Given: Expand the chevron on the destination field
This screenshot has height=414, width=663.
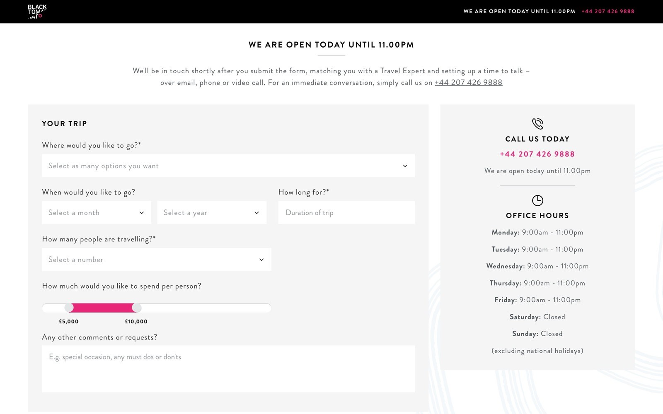Looking at the screenshot, I should pyautogui.click(x=405, y=165).
